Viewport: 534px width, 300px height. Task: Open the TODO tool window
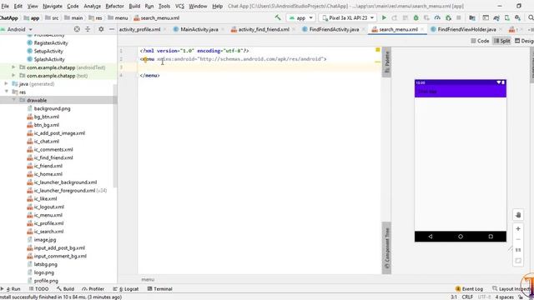(x=38, y=289)
